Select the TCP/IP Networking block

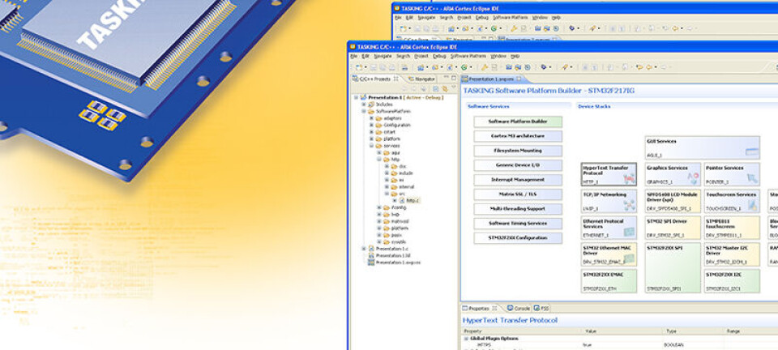pos(609,201)
